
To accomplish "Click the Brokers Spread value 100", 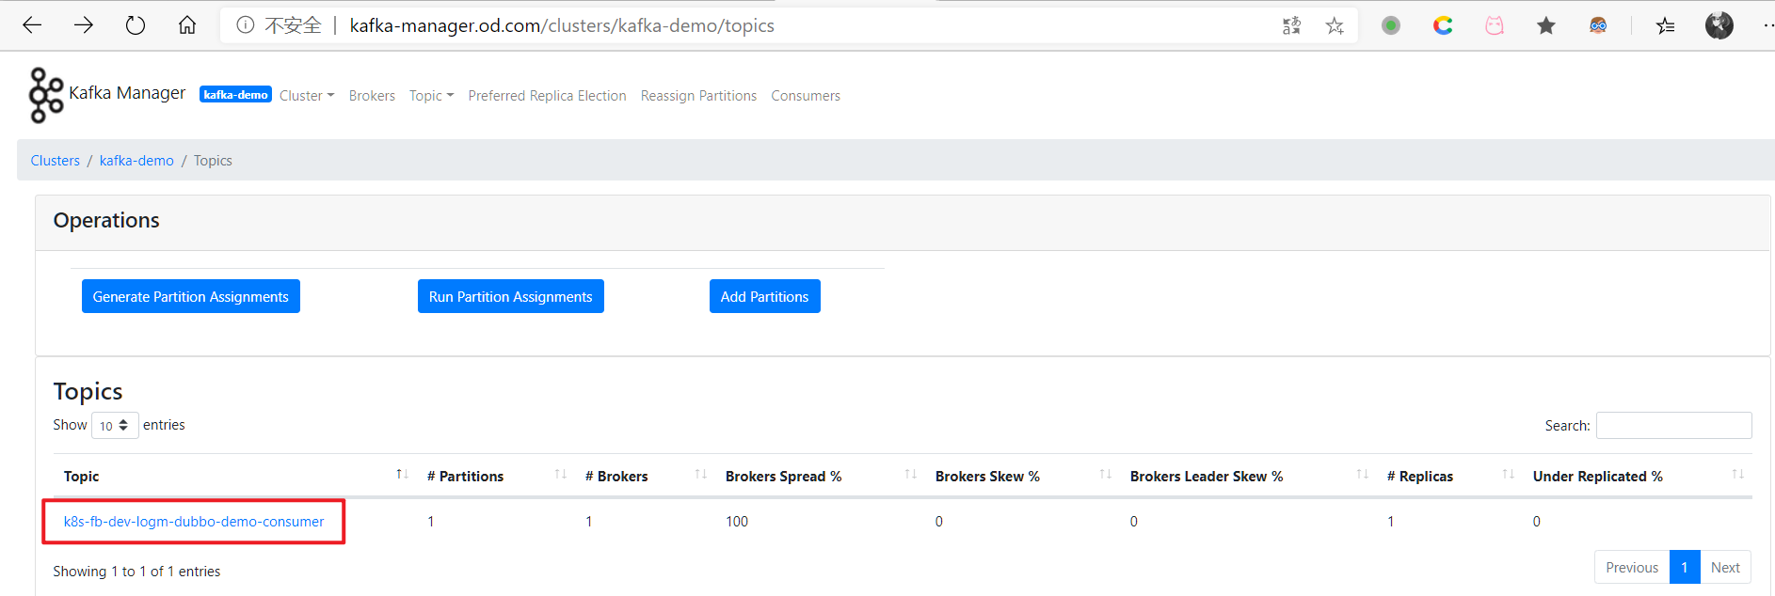I will (737, 522).
